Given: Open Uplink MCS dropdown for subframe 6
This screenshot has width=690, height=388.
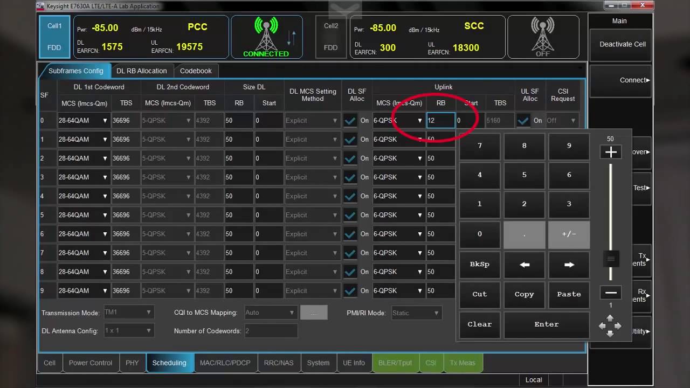Looking at the screenshot, I should click(x=398, y=234).
